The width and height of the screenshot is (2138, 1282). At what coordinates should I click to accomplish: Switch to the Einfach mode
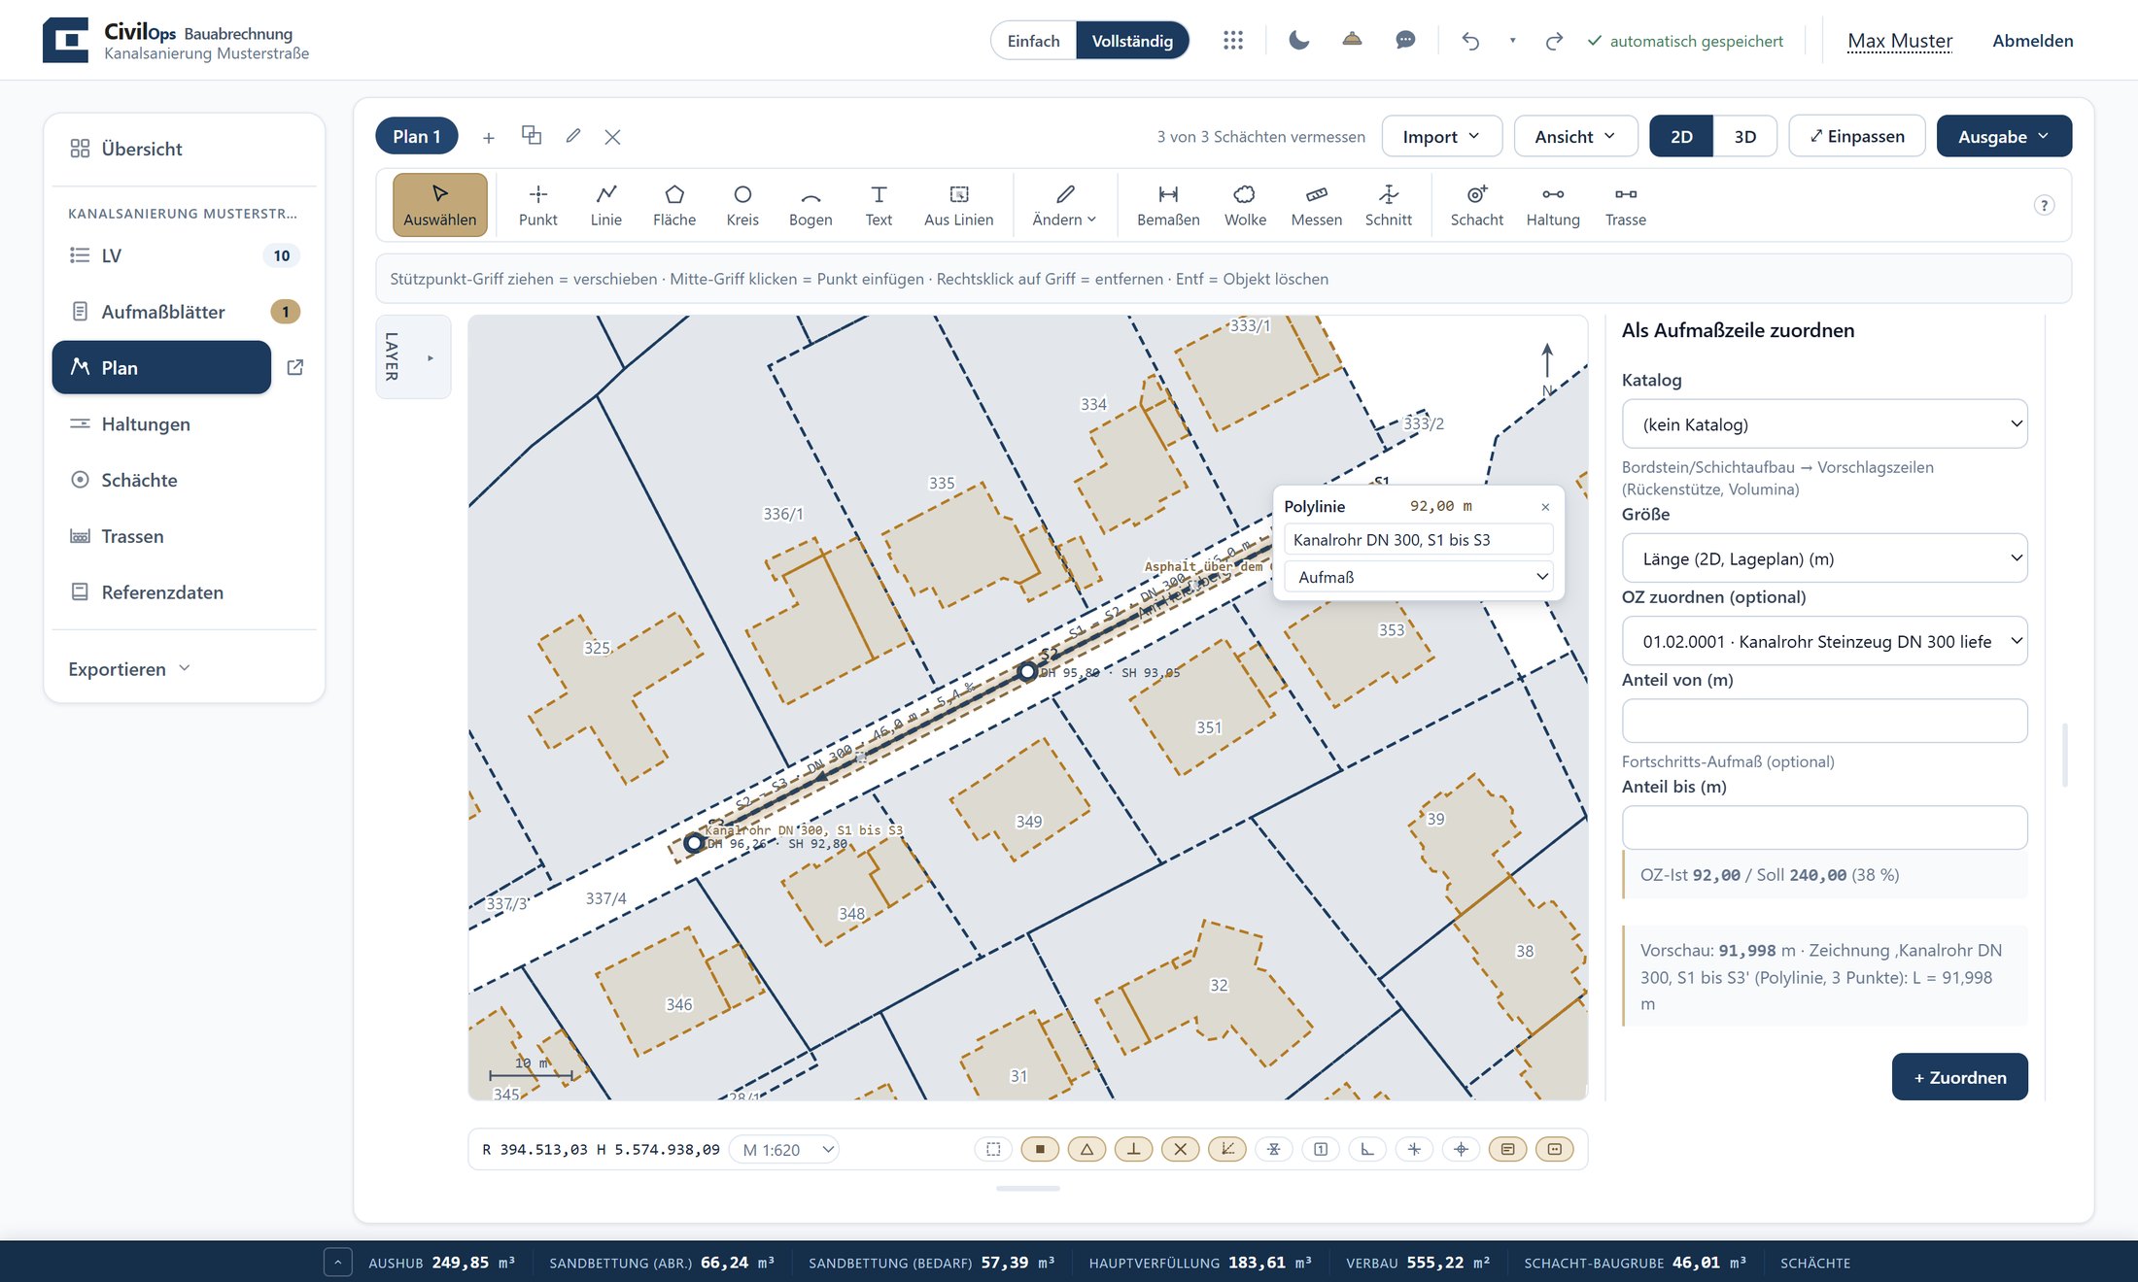(1033, 41)
